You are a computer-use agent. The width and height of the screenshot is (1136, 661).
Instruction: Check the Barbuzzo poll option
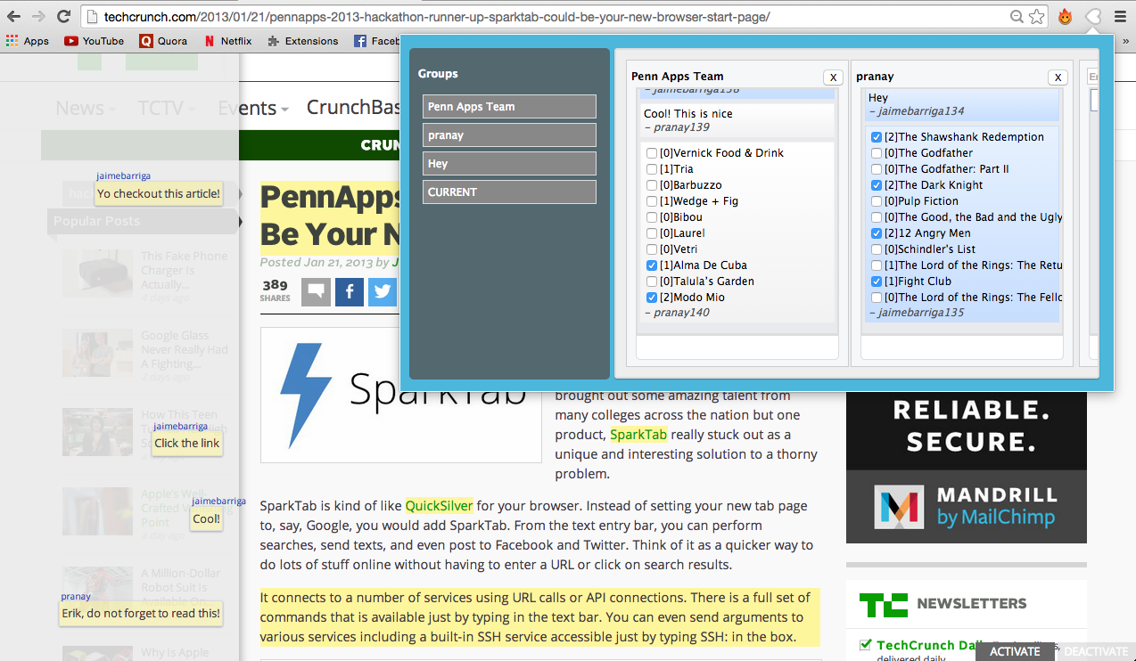pyautogui.click(x=652, y=185)
